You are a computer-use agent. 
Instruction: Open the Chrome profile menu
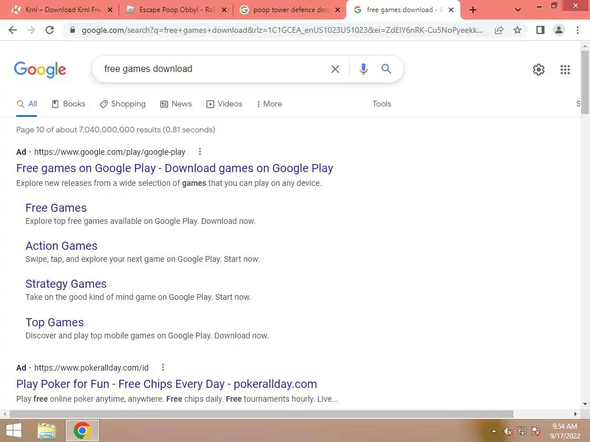click(559, 30)
